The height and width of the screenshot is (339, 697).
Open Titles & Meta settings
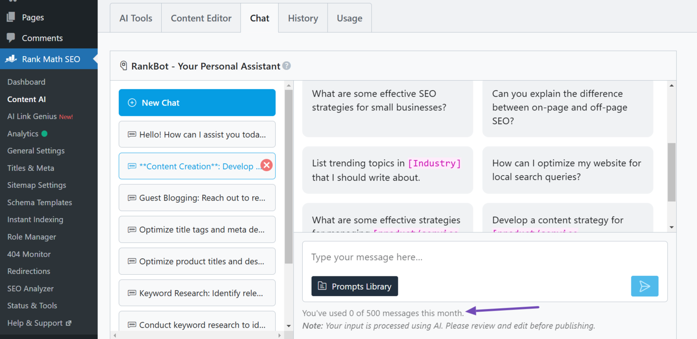pyautogui.click(x=31, y=168)
